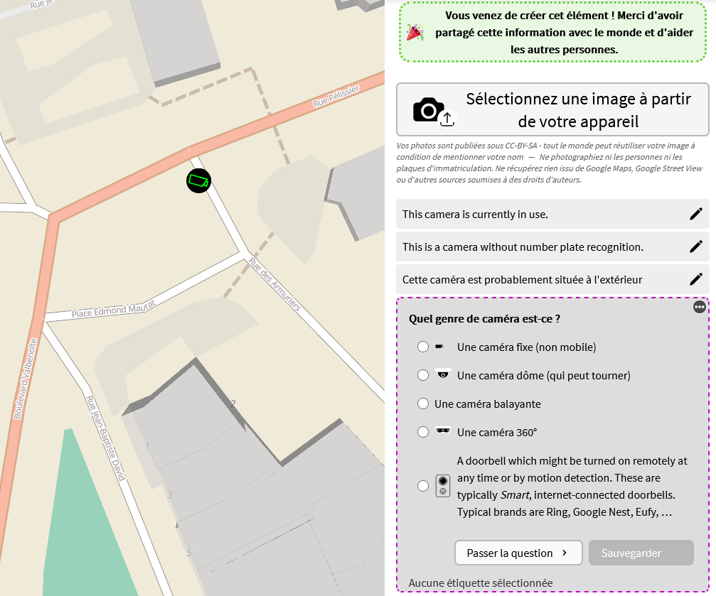Select 'Une caméra fixe (non mobile)' radio button
Screen dimensions: 716x596
(x=423, y=347)
